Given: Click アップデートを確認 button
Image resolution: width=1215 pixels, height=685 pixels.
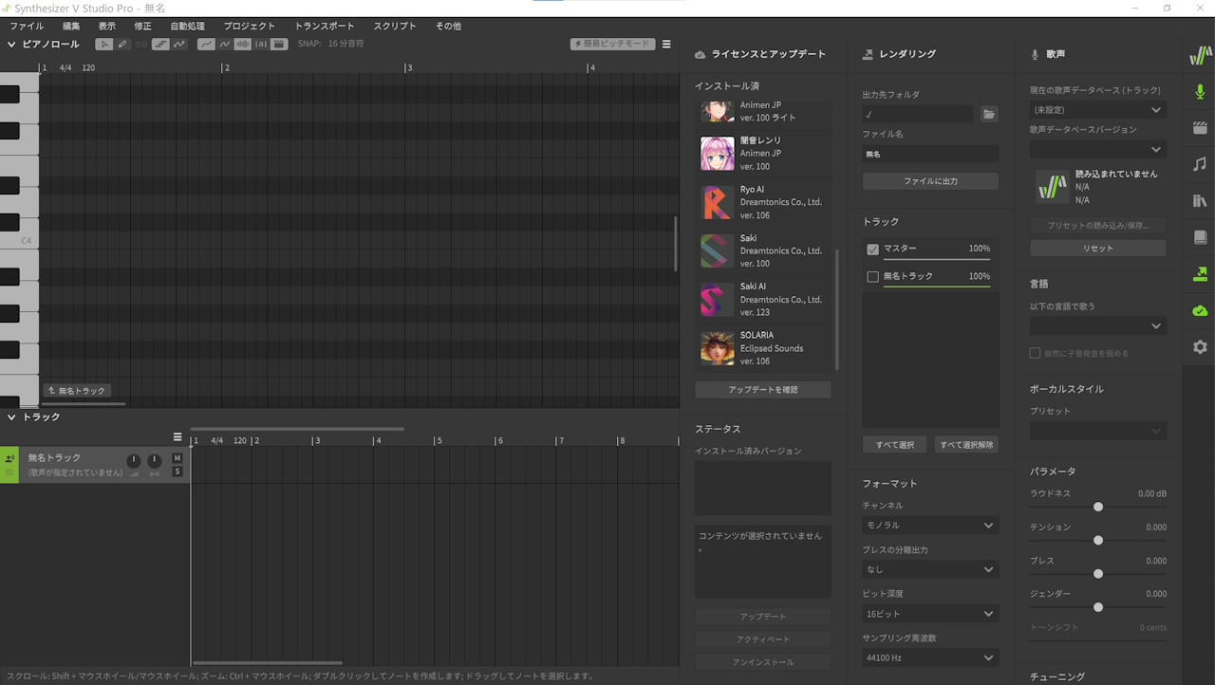Looking at the screenshot, I should [763, 390].
